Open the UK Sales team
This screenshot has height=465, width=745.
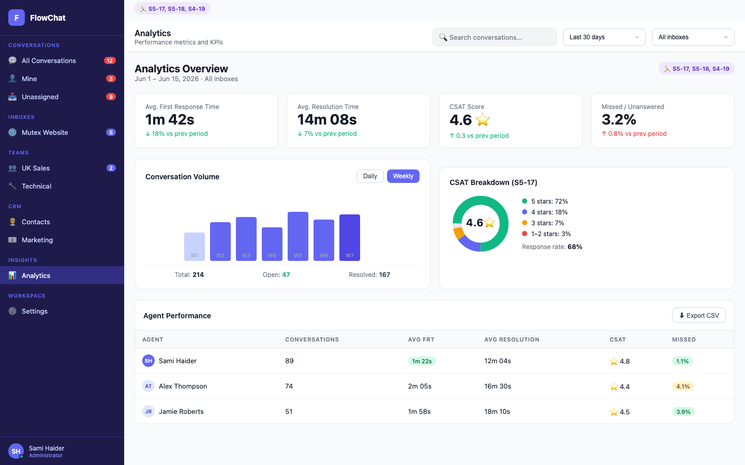(x=62, y=168)
